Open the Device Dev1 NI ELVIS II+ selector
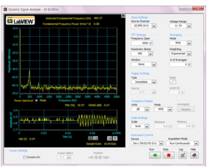Viewport: 208px width, 167px height. click(147, 143)
